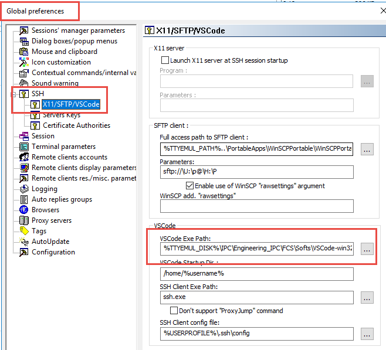This screenshot has height=350, width=386.
Task: Enable Launch X11 server at SSH startup
Action: (164, 60)
